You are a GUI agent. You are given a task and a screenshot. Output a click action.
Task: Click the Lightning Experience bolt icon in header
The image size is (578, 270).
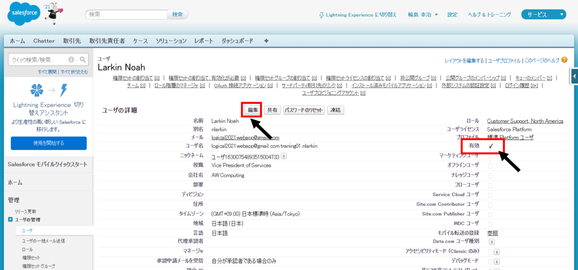pos(322,15)
